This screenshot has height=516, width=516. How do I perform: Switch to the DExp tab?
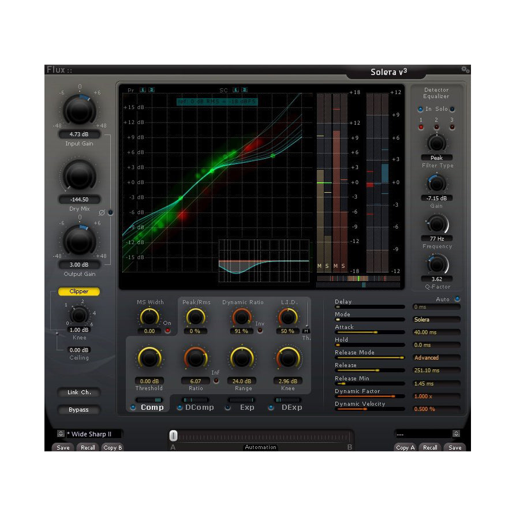(x=291, y=407)
